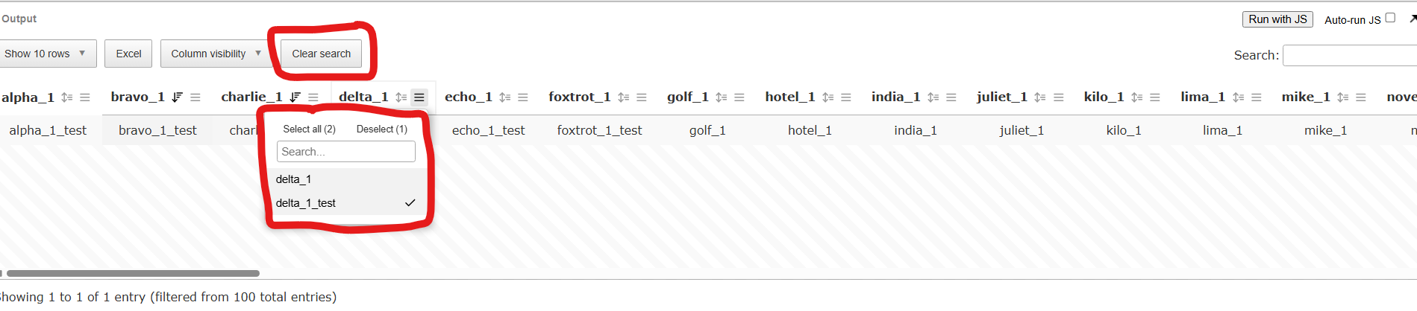The width and height of the screenshot is (1417, 311).
Task: Open filter menu icon for alpha_1 column
Action: (85, 97)
